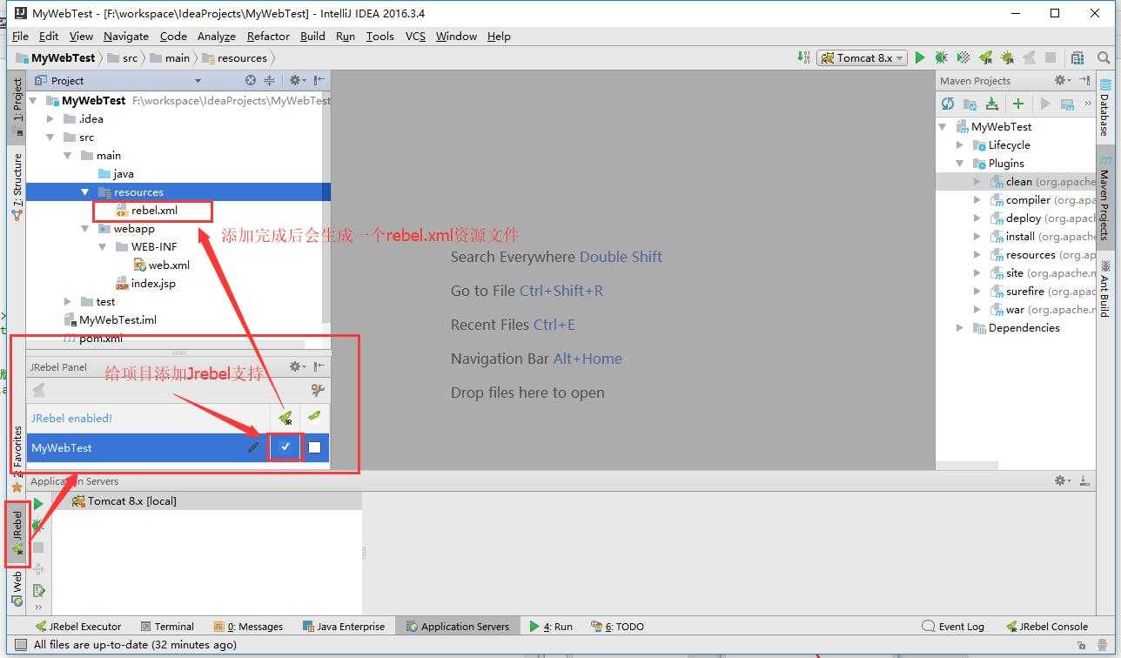Open the JRebel Console tab
Screen dimensions: 1121x658
pos(1046,626)
